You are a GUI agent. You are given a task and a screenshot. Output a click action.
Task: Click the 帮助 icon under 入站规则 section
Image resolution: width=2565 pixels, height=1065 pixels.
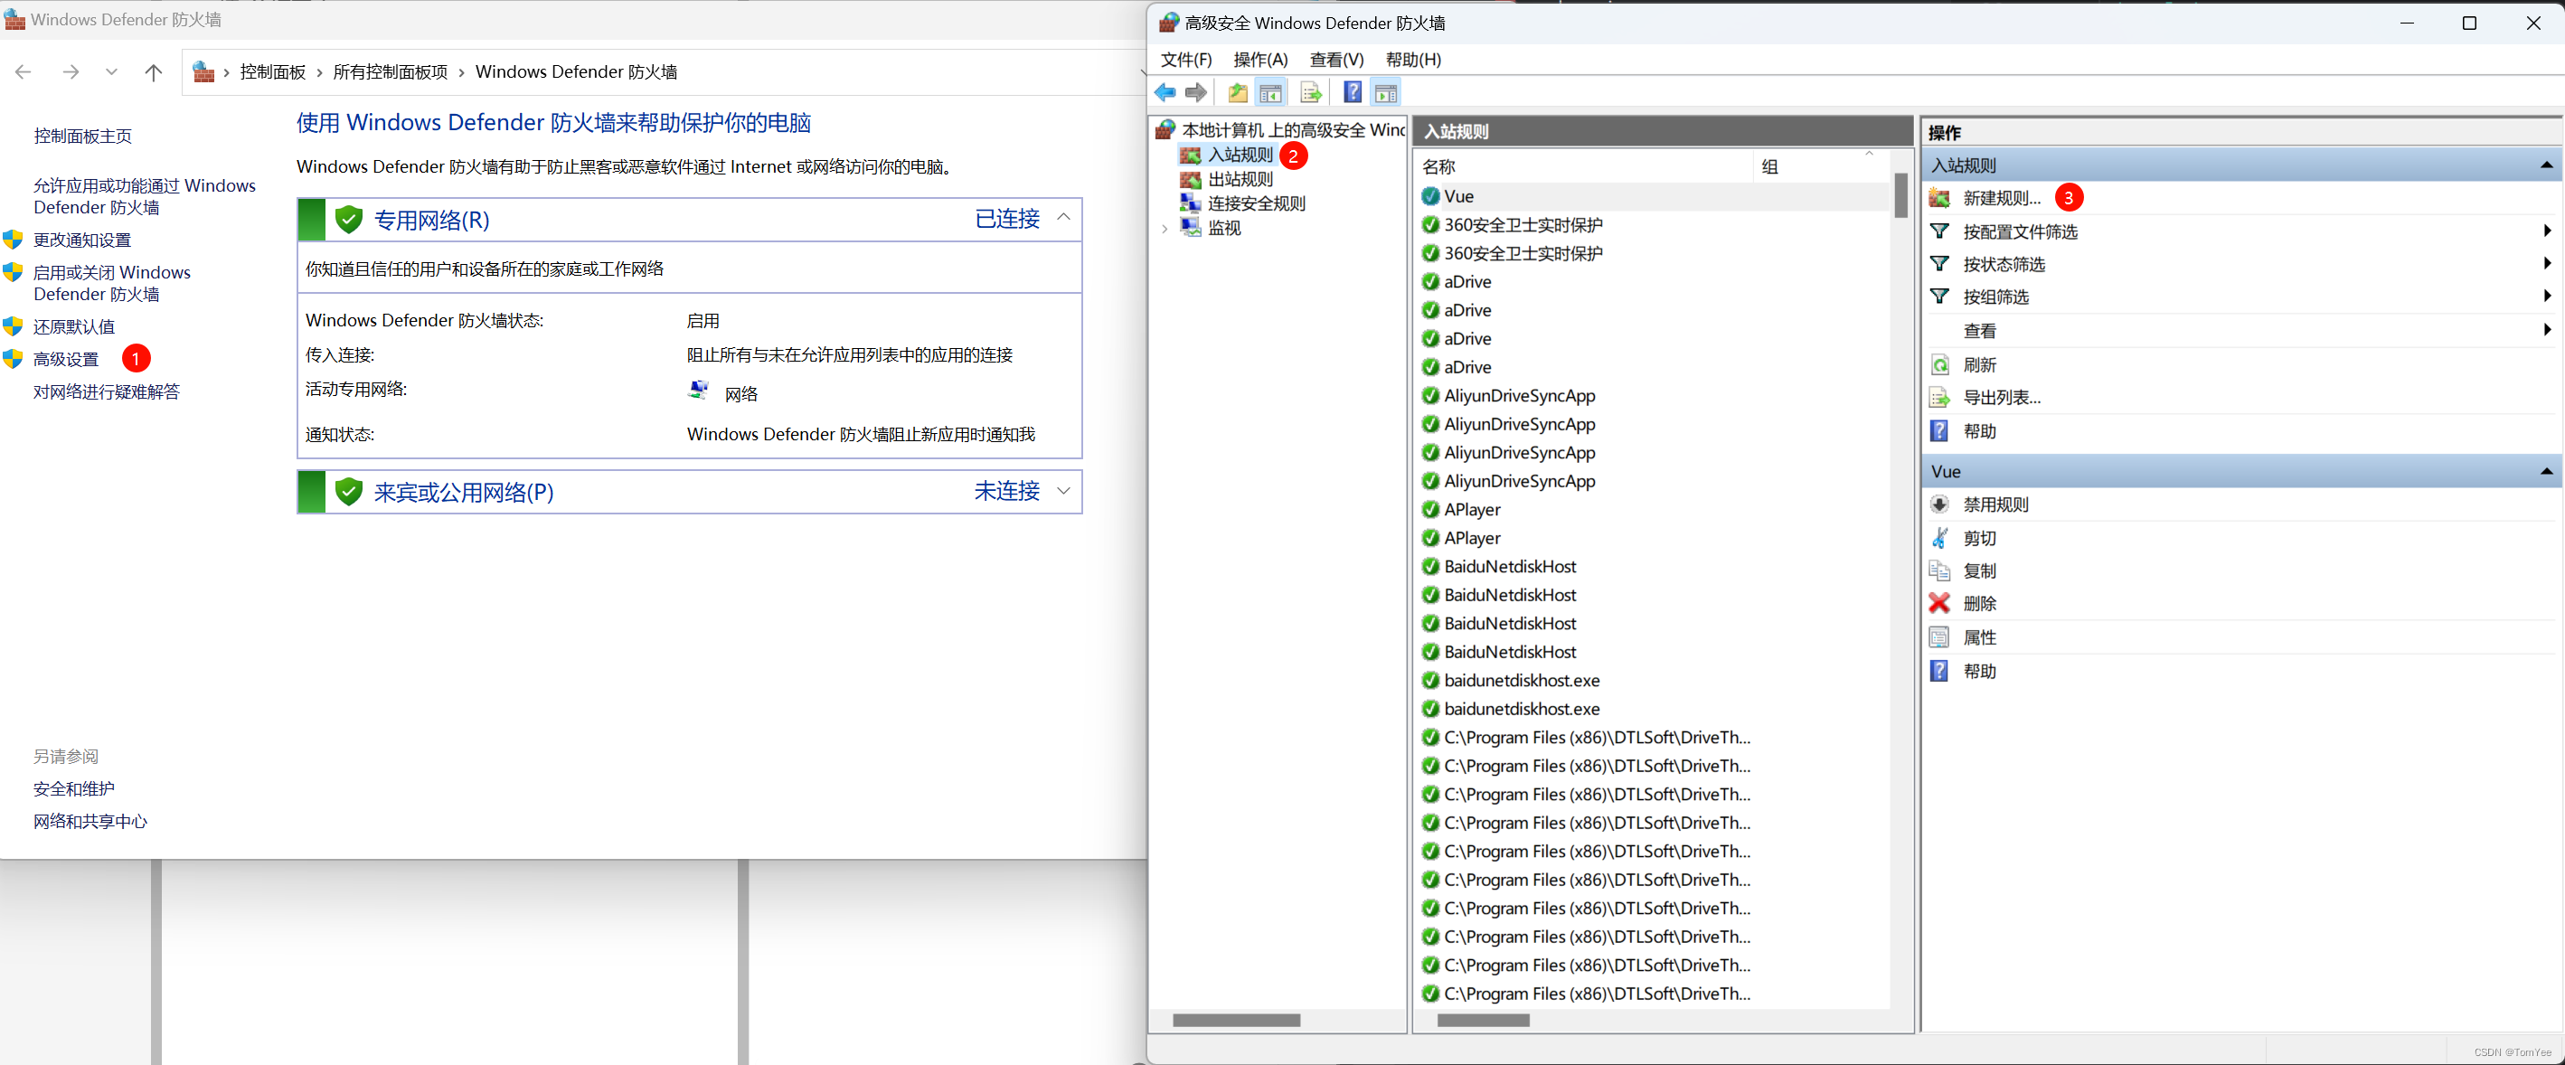pyautogui.click(x=1939, y=431)
